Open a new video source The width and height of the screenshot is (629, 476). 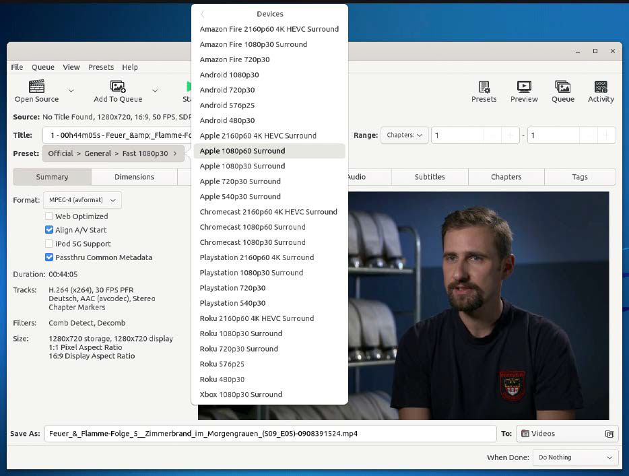click(35, 91)
